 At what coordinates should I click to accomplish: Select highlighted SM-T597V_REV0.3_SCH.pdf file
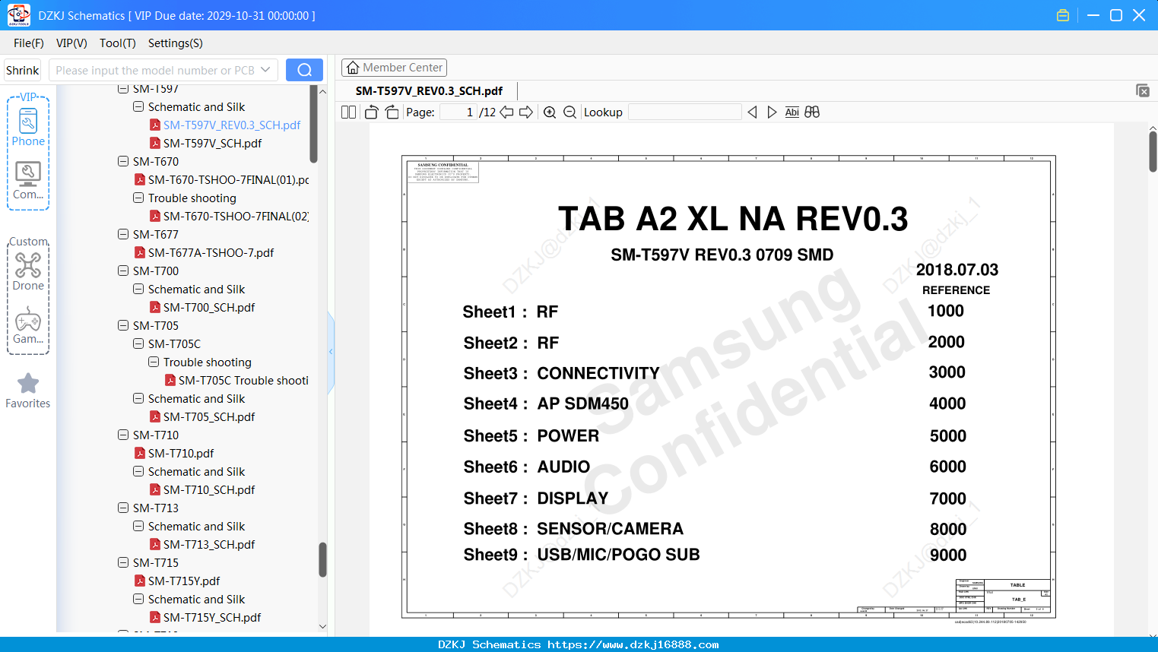coord(224,125)
